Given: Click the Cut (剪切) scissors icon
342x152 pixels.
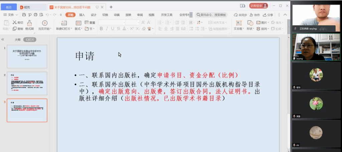Looking at the screenshot, I should (18, 22).
